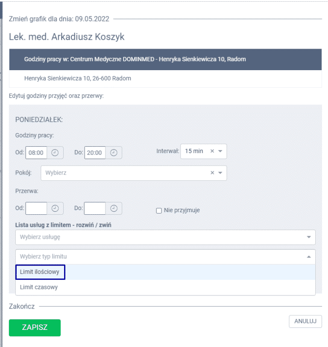
Task: Focus the break 'Do' empty time field
Action: pos(95,208)
